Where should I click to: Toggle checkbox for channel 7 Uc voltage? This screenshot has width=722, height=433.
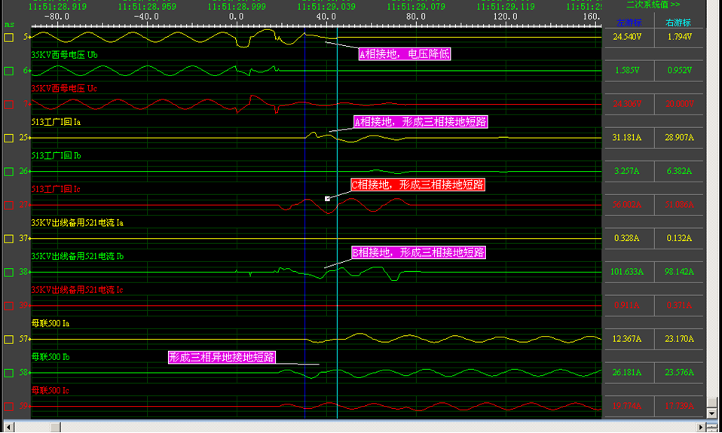point(9,105)
